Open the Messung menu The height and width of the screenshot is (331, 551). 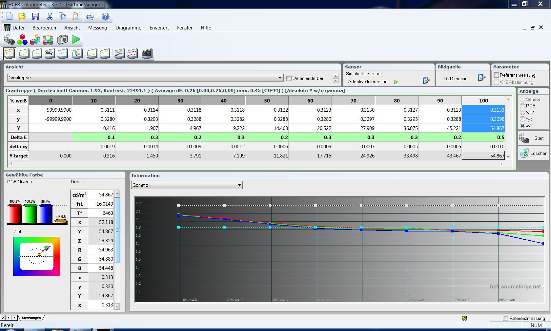coord(97,28)
